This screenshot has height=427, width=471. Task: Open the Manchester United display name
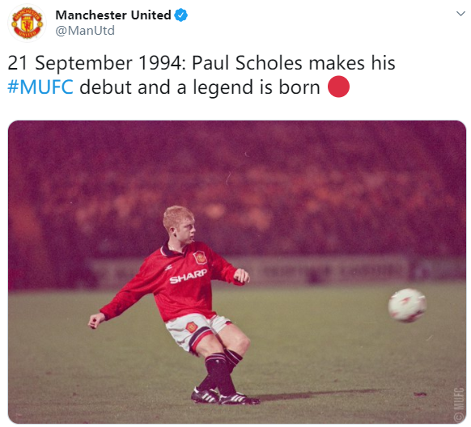pyautogui.click(x=113, y=15)
